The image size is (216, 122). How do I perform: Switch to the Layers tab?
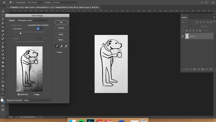184,17
